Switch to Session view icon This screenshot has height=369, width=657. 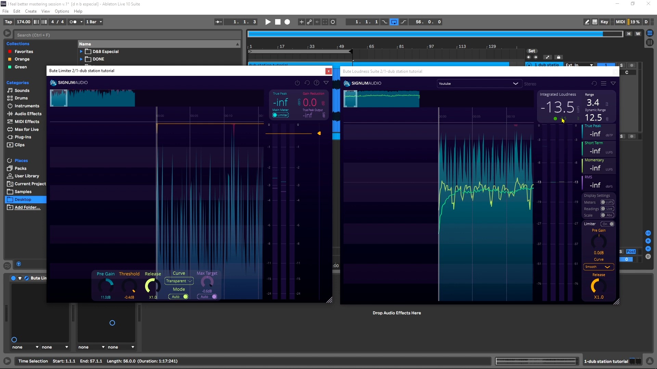click(650, 42)
